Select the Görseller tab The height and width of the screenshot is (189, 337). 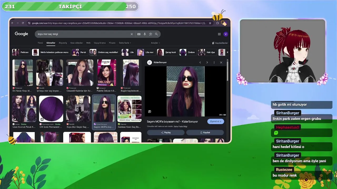[51, 43]
